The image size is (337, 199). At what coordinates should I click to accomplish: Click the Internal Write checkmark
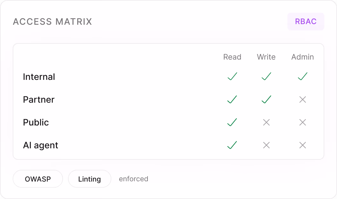coord(266,76)
